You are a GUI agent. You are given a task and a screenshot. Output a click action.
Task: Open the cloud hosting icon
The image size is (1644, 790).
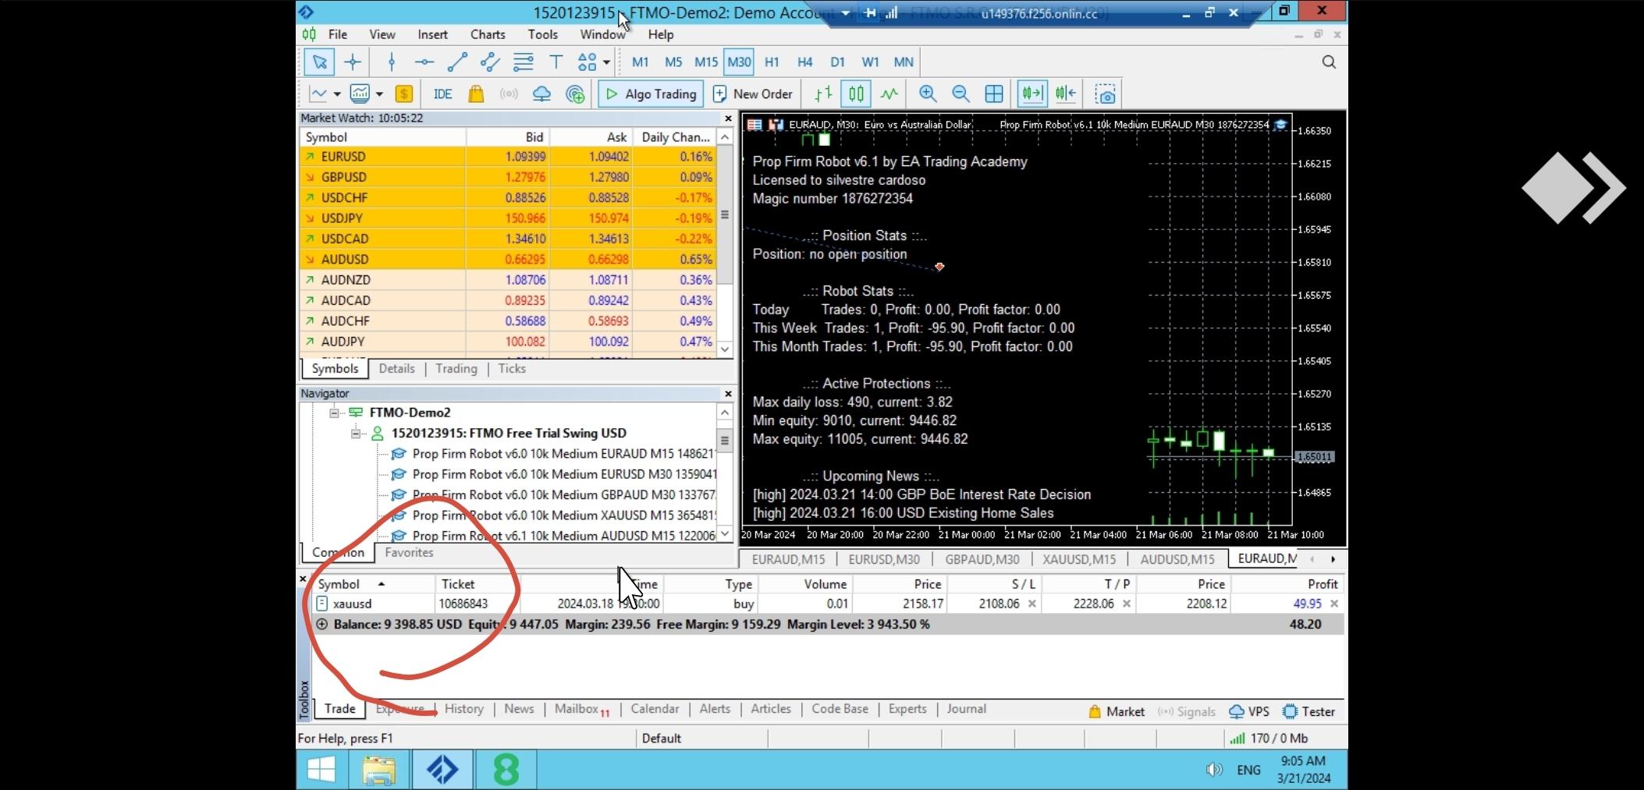(x=541, y=94)
